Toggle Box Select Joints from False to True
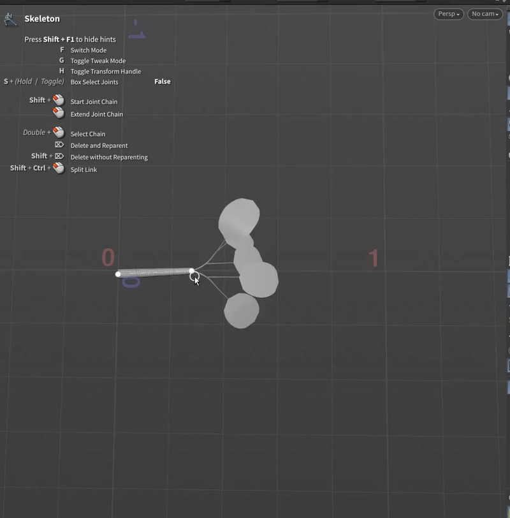Image resolution: width=510 pixels, height=518 pixels. [163, 82]
